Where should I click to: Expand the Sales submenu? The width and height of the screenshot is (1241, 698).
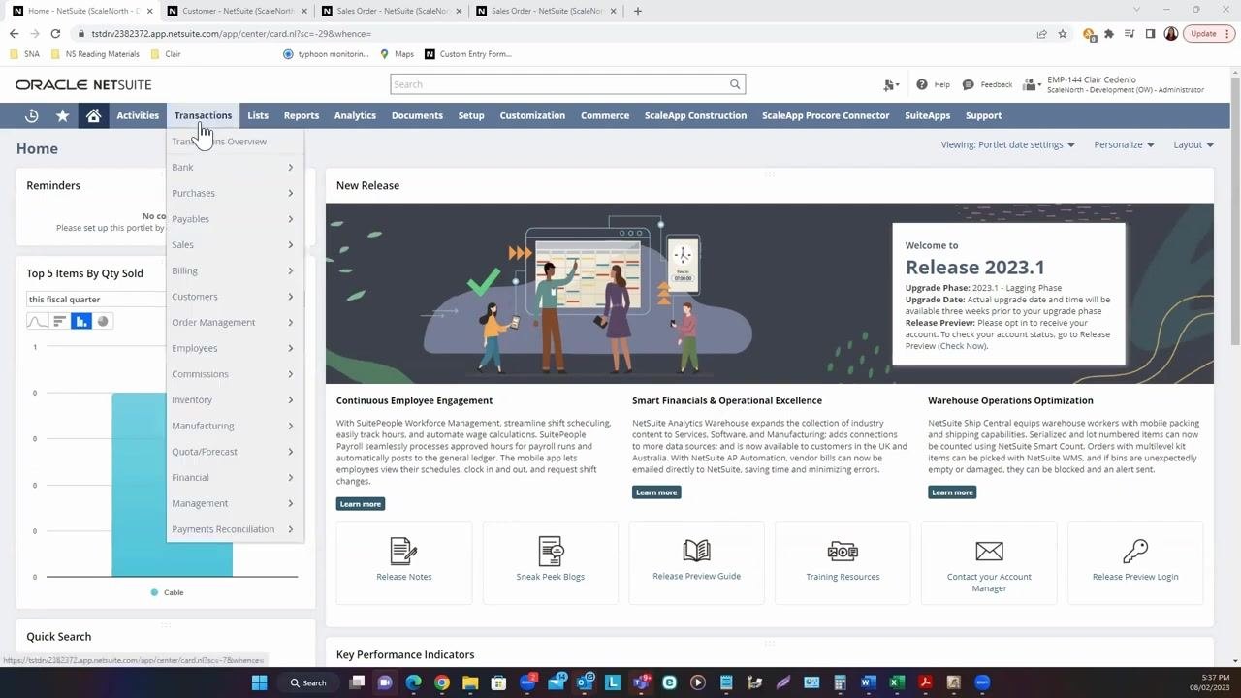[x=235, y=244]
